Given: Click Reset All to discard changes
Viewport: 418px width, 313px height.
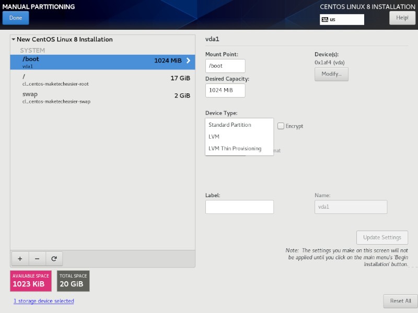Looking at the screenshot, I should tap(399, 301).
